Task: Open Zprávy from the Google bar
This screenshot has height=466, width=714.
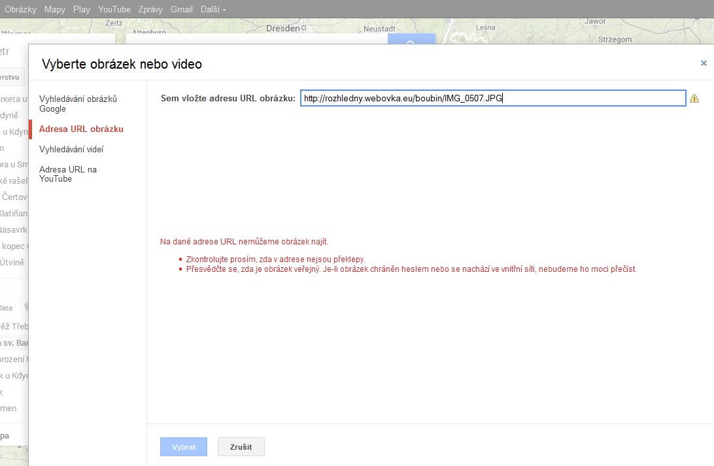Action: (x=150, y=10)
